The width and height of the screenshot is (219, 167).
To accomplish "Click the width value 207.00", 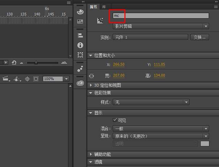I will pos(119,75).
